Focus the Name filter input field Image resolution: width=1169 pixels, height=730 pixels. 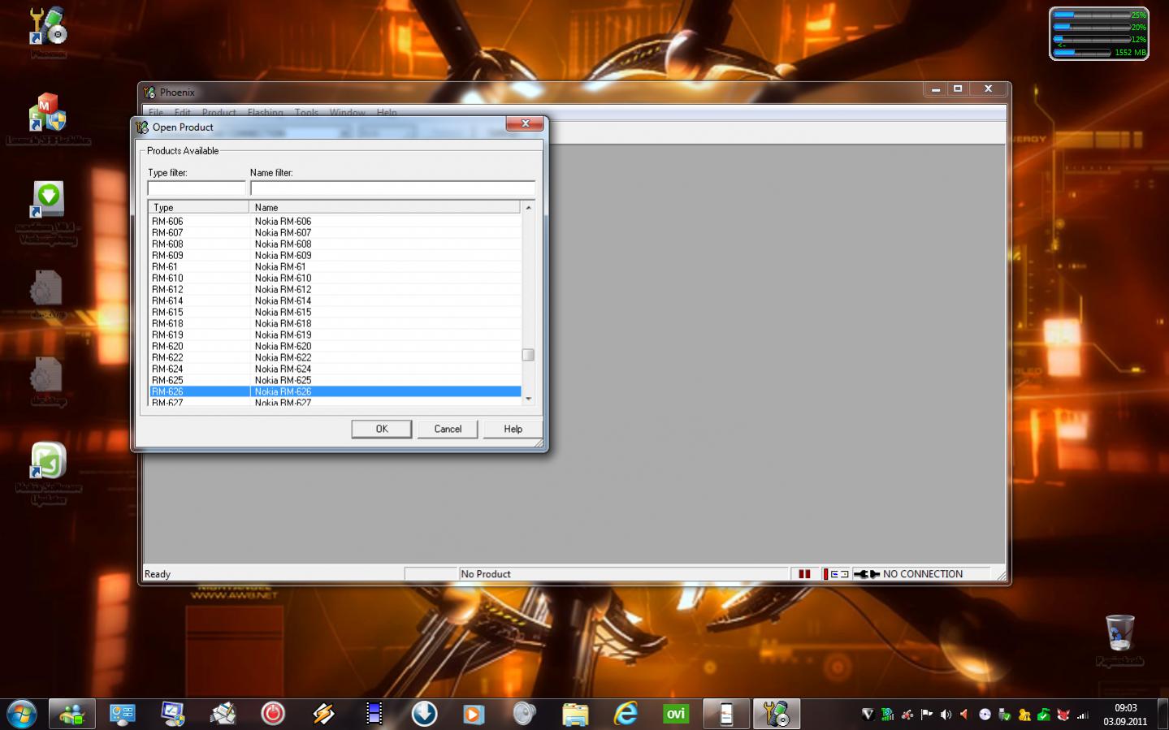tap(392, 188)
